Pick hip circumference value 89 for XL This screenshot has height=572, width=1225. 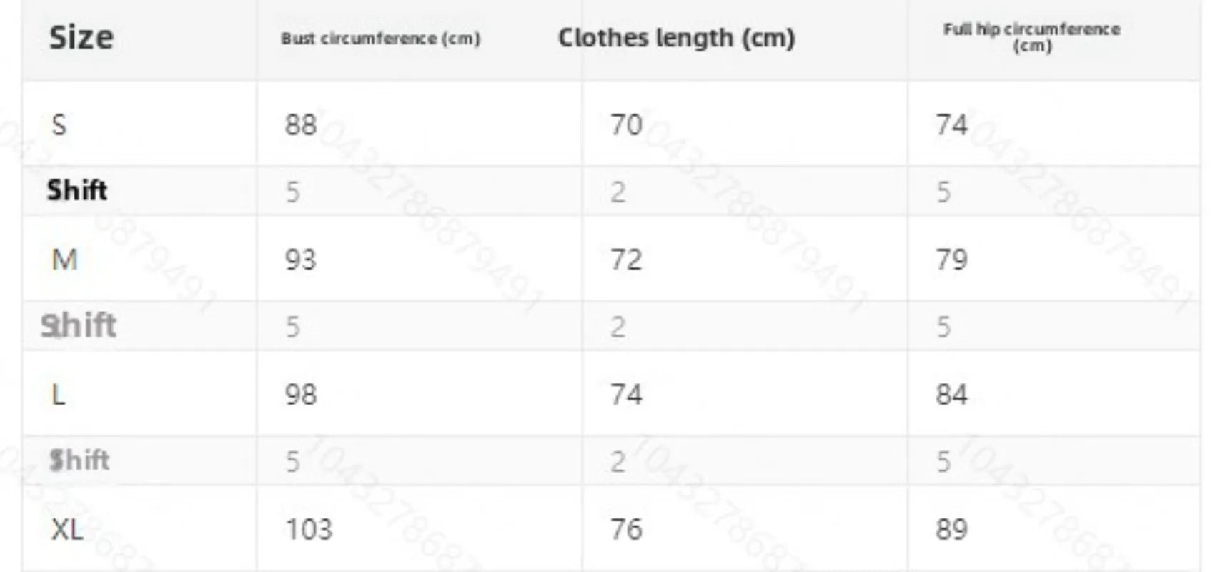(951, 530)
